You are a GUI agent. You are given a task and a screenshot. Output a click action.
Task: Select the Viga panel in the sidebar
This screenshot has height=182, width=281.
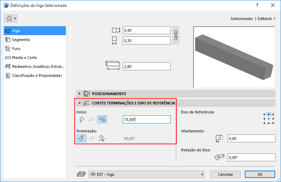point(35,31)
